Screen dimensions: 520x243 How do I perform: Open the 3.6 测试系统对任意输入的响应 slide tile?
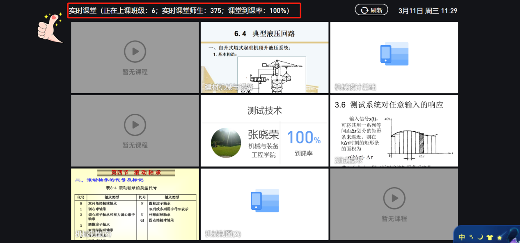(394, 131)
